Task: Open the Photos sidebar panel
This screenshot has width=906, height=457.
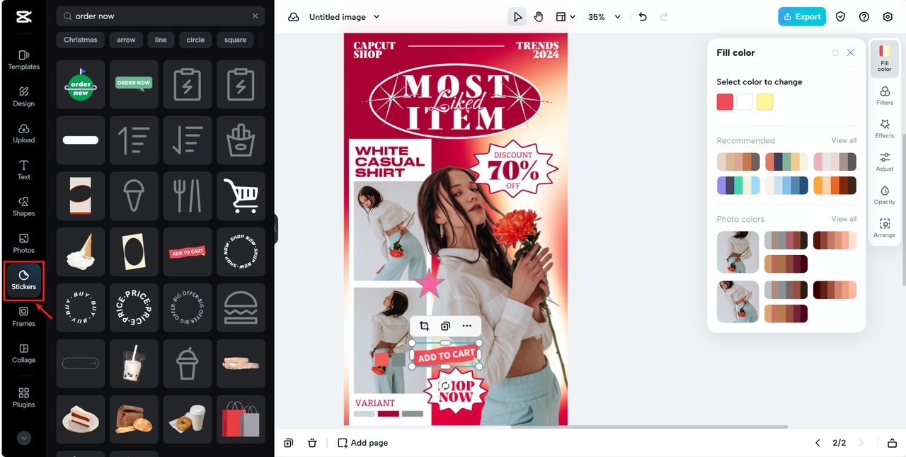Action: 23,243
